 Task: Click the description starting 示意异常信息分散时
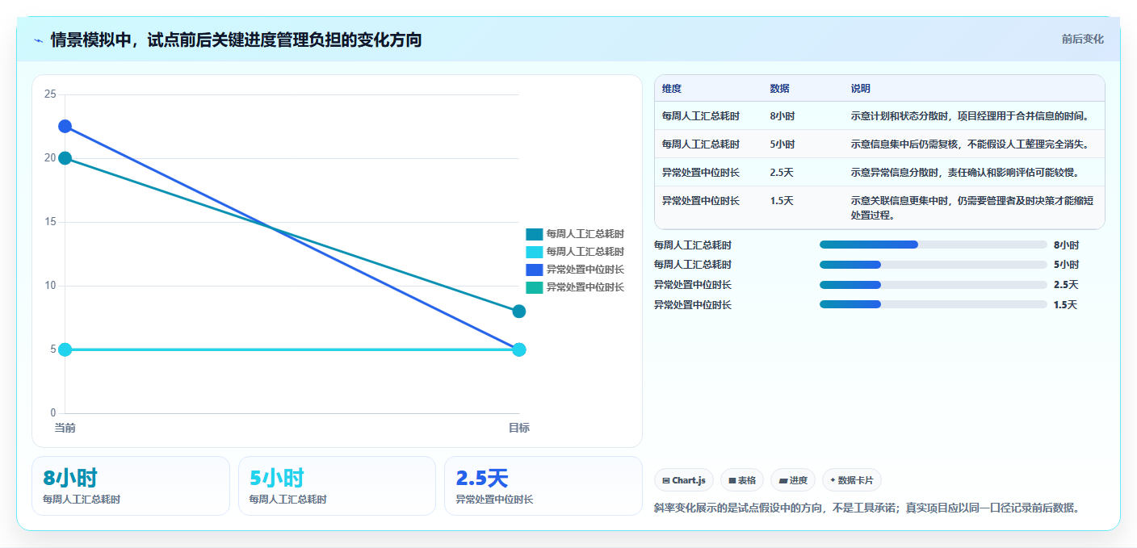[x=965, y=173]
